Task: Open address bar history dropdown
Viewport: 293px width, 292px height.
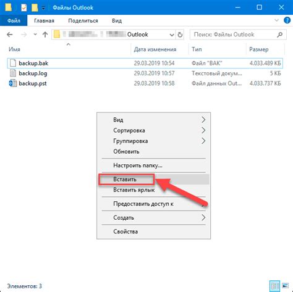Action: [x=172, y=35]
